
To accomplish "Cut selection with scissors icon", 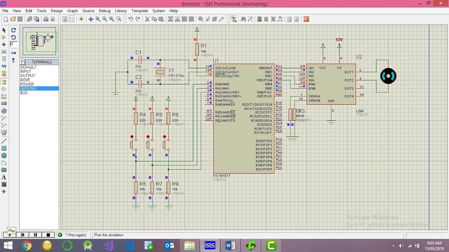I will tap(147, 19).
